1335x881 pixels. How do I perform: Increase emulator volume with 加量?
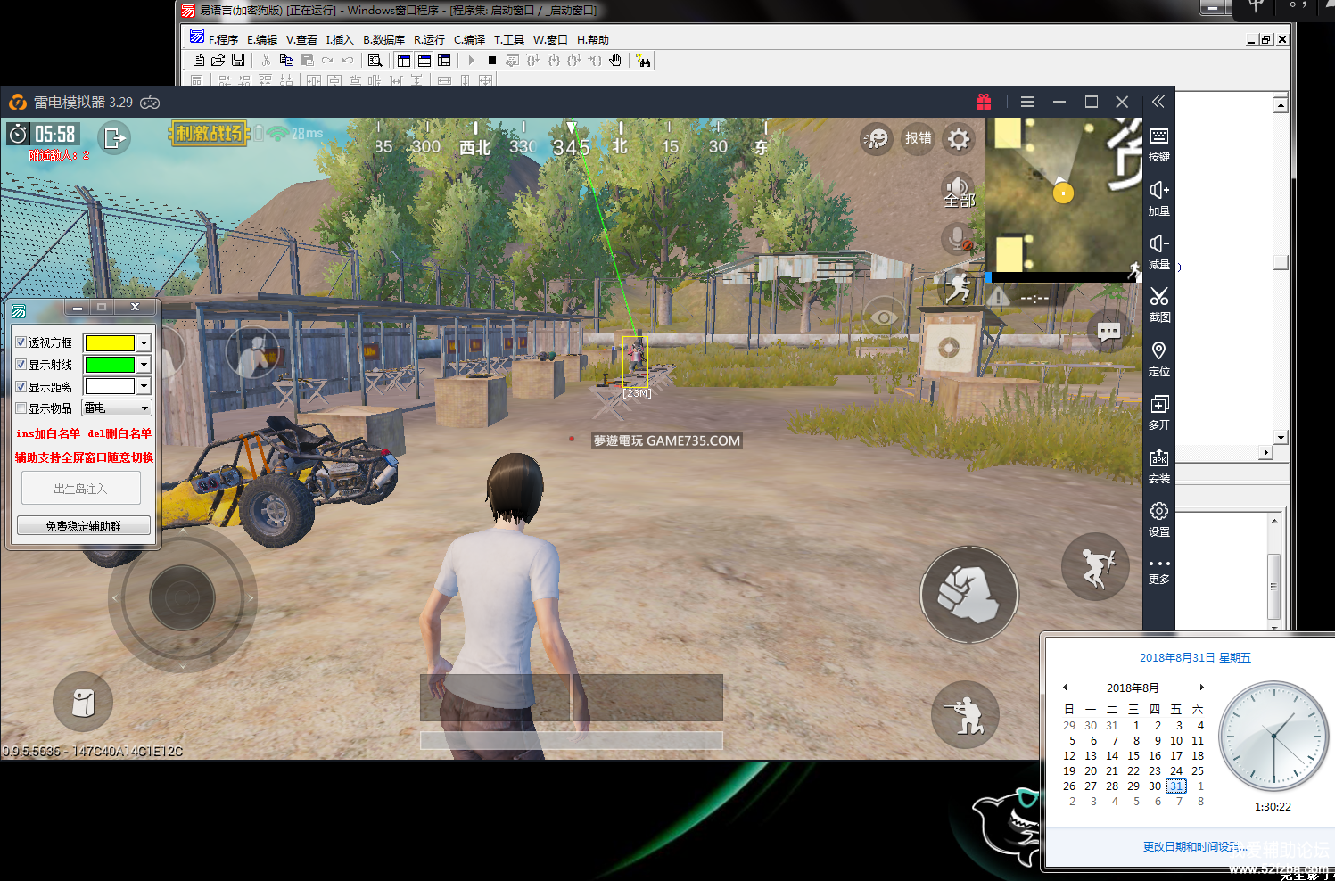[1159, 198]
